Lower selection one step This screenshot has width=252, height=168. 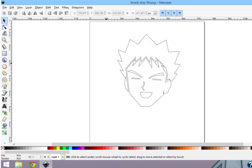pos(55,13)
